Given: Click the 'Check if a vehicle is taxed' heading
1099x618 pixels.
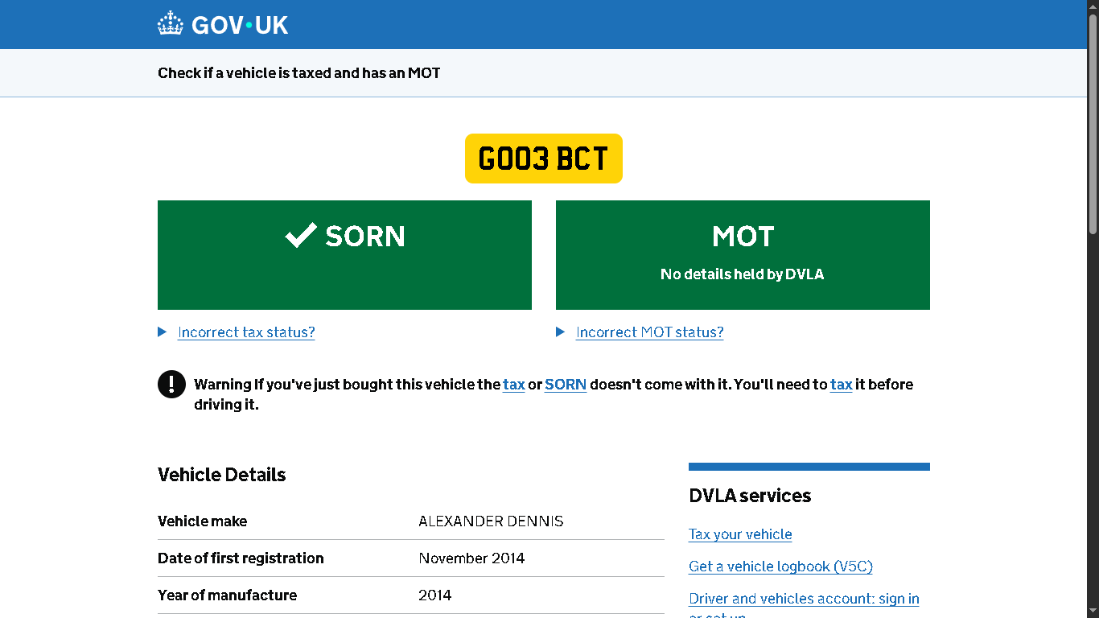Looking at the screenshot, I should 299,73.
